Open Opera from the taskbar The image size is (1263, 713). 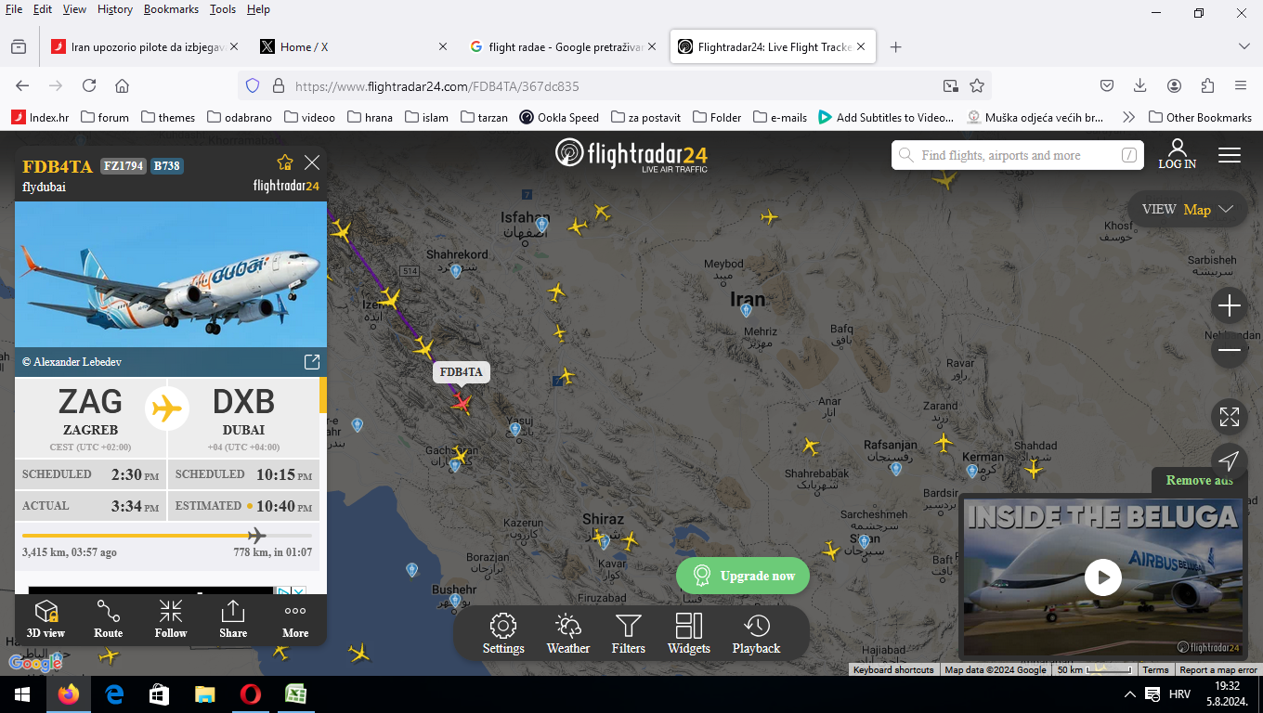250,694
